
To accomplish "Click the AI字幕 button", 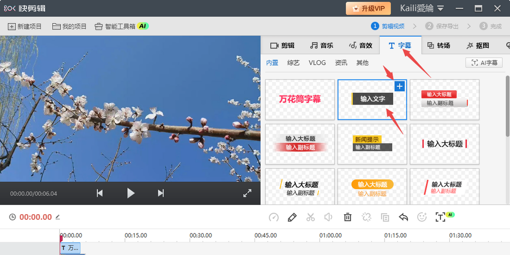I will tap(484, 63).
